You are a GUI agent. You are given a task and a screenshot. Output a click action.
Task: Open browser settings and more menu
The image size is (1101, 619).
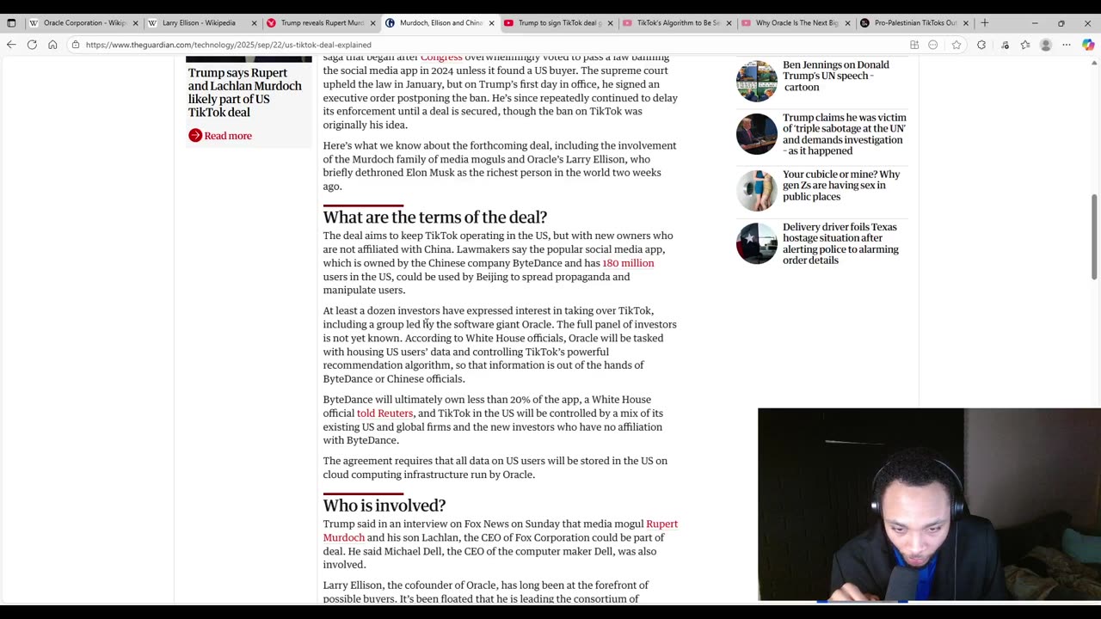click(x=1067, y=45)
